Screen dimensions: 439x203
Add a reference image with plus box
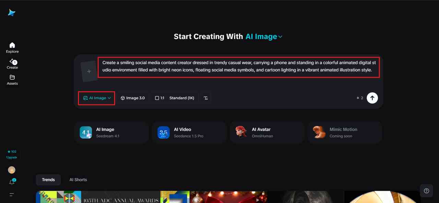[89, 71]
